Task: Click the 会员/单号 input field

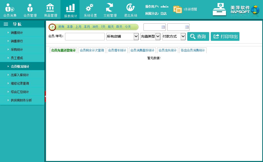Action: 85,37
